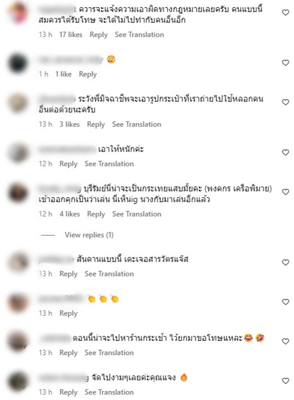Heart the comment above clapping emojis
Image resolution: width=294 pixels, height=400 pixels.
(285, 262)
